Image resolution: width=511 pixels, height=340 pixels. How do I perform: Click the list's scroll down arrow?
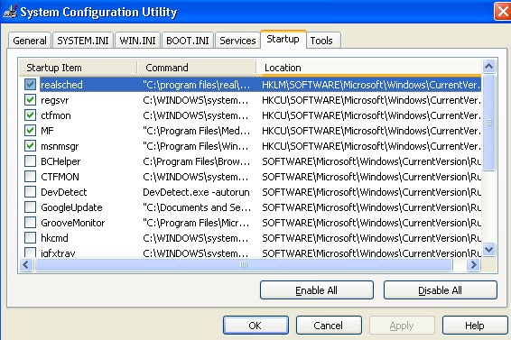pyautogui.click(x=488, y=250)
